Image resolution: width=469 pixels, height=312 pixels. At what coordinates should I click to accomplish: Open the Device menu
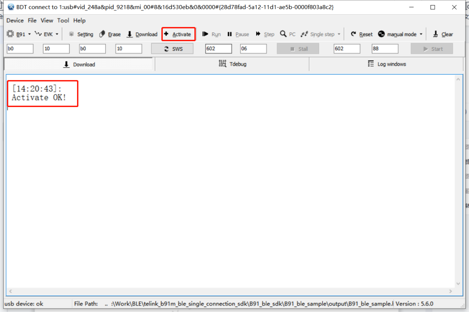[15, 21]
